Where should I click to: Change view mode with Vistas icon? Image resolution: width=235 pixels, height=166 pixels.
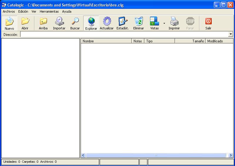pyautogui.click(x=154, y=23)
